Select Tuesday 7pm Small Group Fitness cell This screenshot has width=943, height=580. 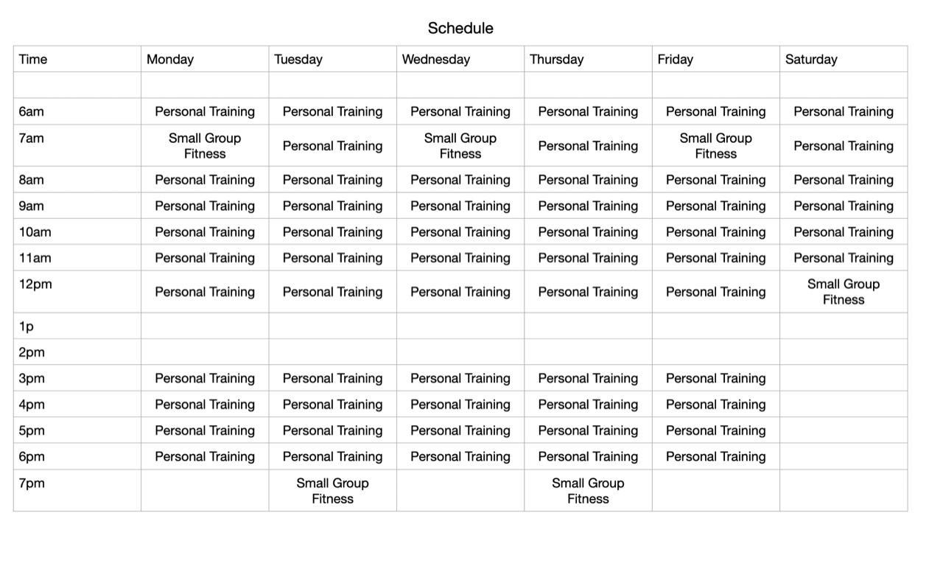point(333,491)
